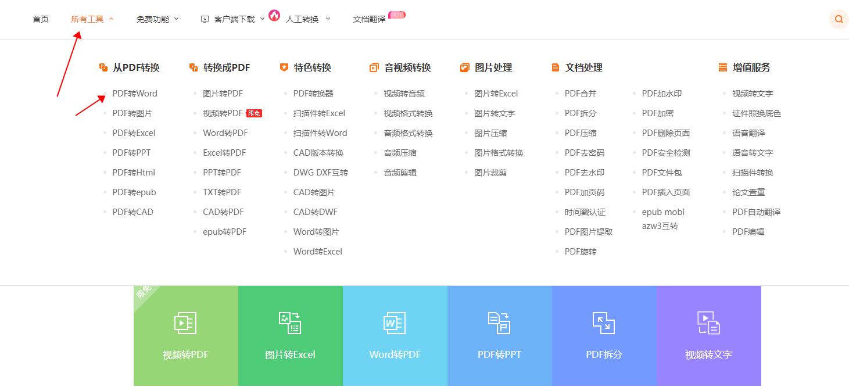Click the Word转PDF tile icon
849x387 pixels.
coord(395,323)
